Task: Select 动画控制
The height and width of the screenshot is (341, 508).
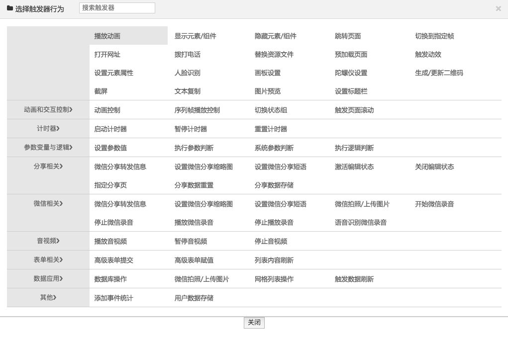Action: coord(107,110)
